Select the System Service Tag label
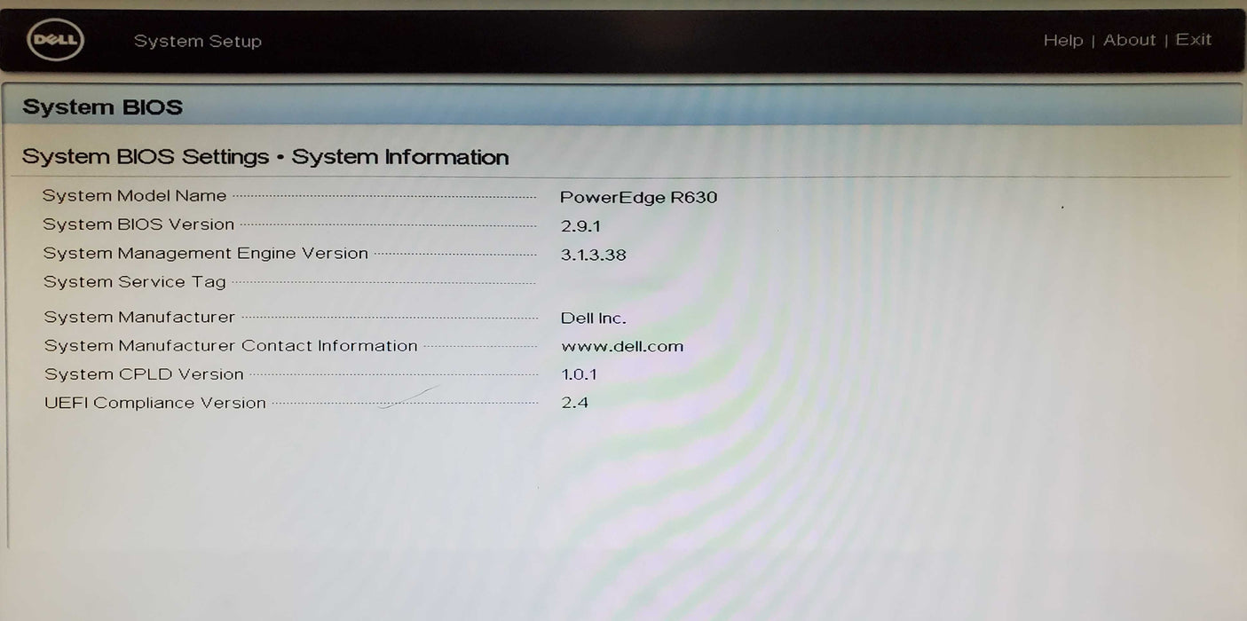Screen dimensions: 1247x621 (135, 282)
